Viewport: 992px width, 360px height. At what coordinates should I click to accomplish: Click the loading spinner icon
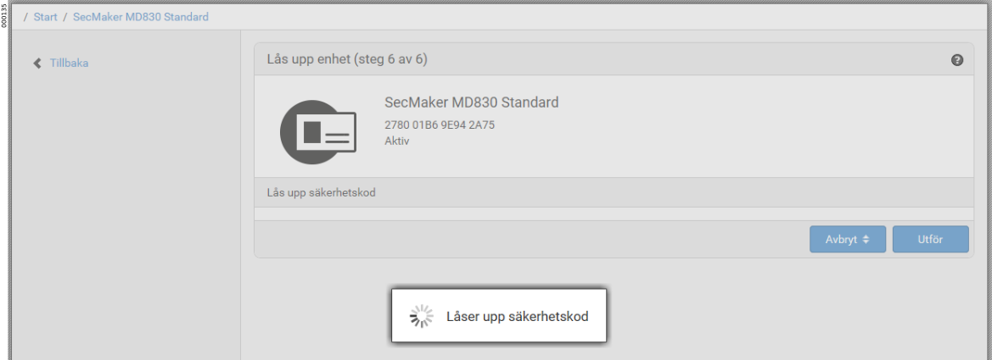(x=421, y=317)
